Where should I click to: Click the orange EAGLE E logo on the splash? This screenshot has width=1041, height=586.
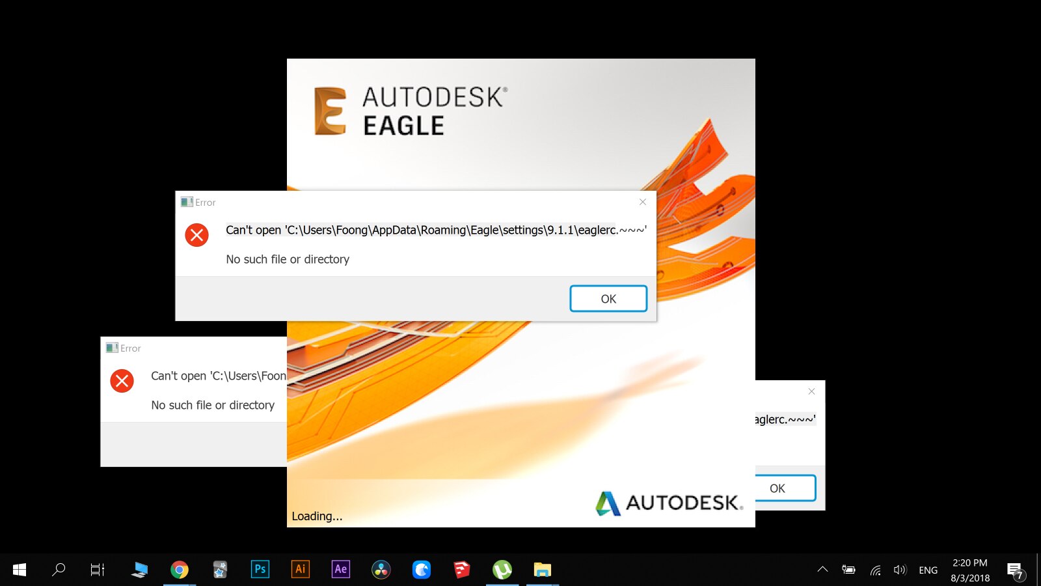tap(330, 111)
